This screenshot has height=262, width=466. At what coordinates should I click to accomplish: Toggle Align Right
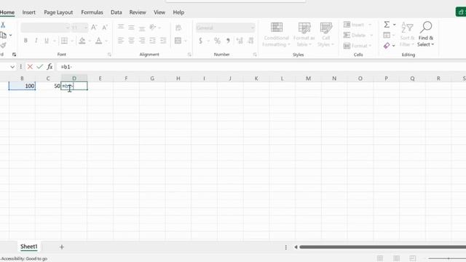pyautogui.click(x=142, y=41)
